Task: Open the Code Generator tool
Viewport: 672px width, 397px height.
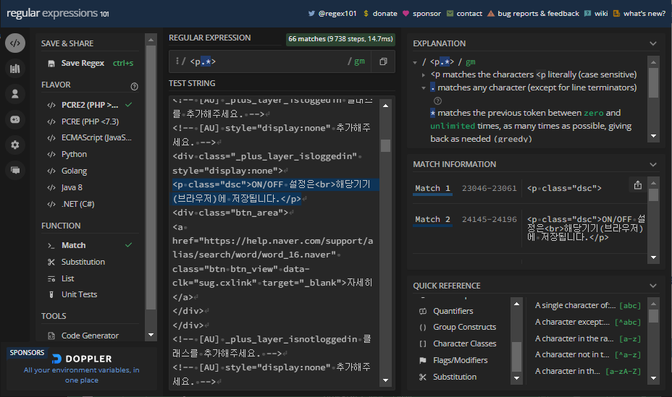Action: pos(90,336)
